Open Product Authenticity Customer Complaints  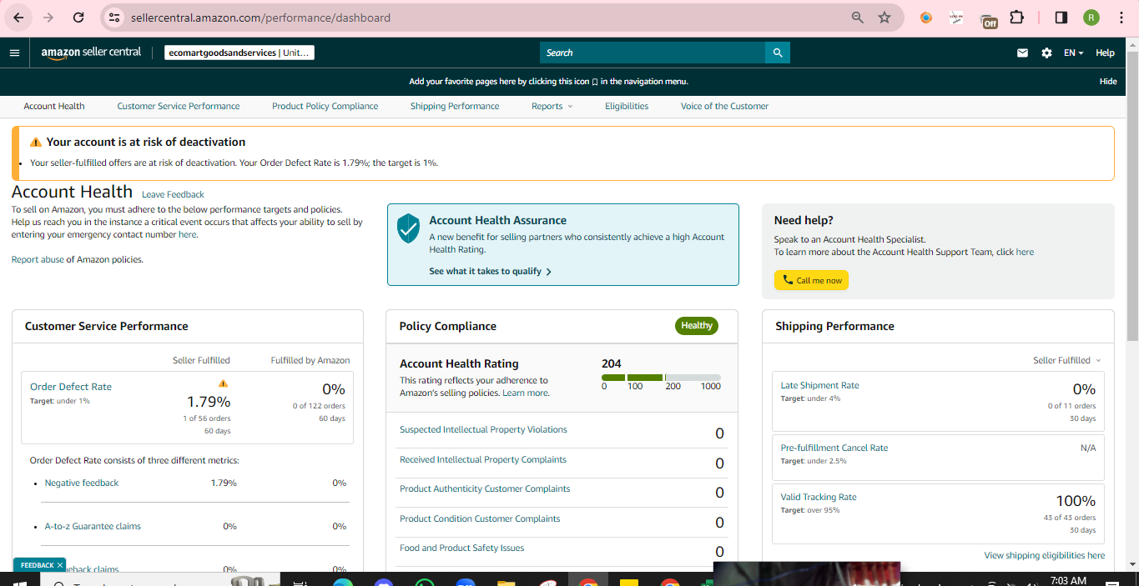485,488
